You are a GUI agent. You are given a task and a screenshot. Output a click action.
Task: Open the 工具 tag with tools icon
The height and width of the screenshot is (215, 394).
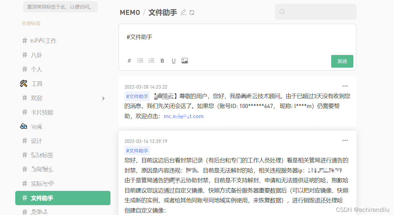pos(37,84)
